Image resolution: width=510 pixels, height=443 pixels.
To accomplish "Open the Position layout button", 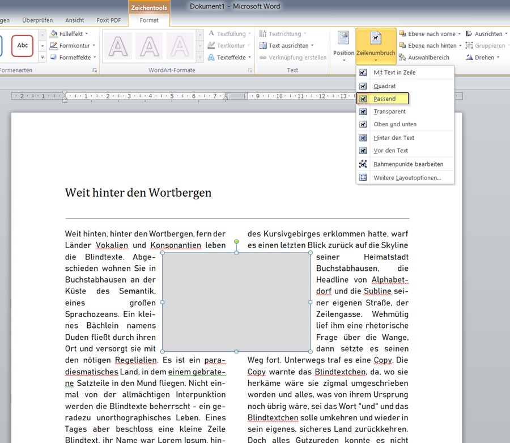I will [x=343, y=45].
